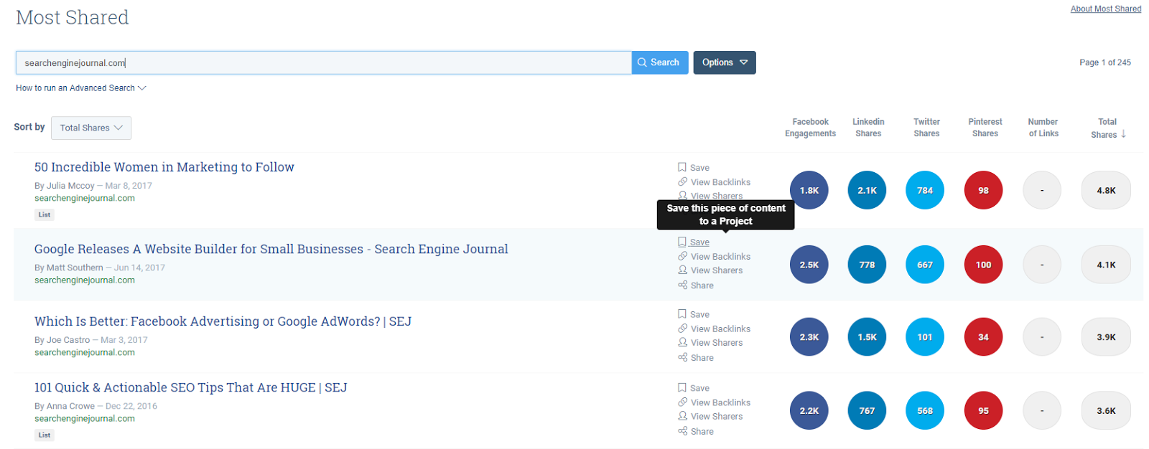
Task: Share the 101 Quick SEO Tips article
Action: point(696,432)
